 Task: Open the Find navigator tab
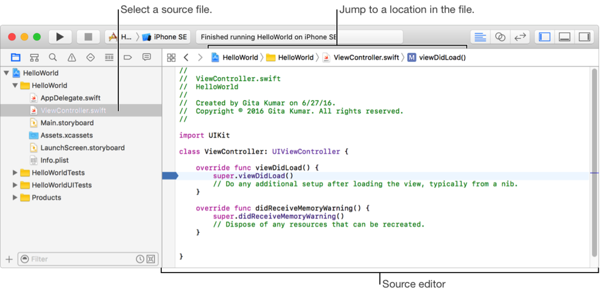(x=53, y=57)
